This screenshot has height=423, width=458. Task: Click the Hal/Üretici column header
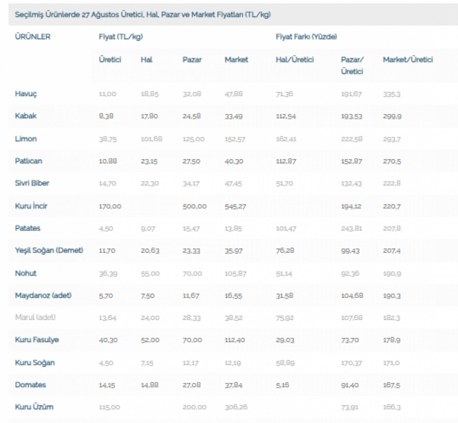295,60
